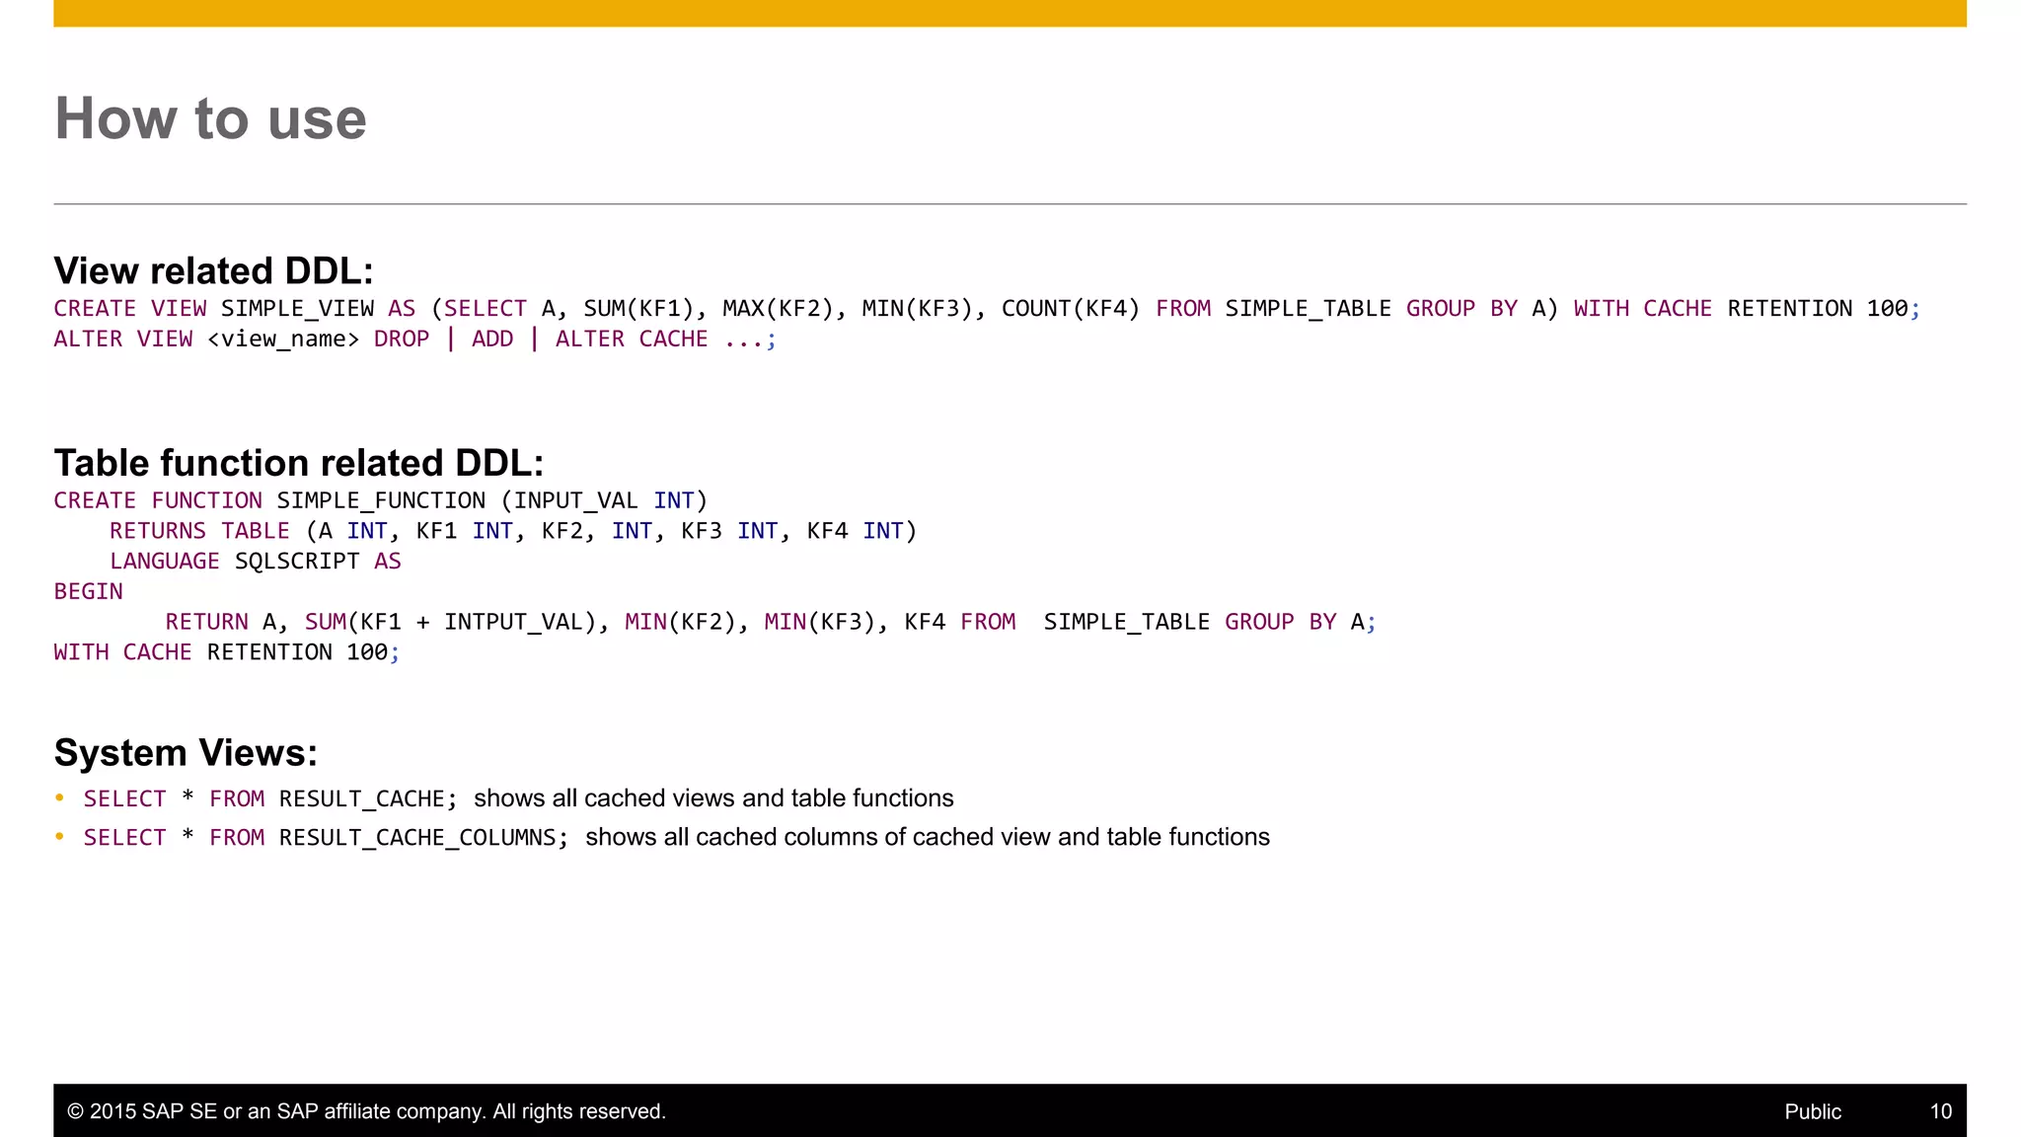Click the SELECT * FROM RESULT_CACHE; statement
2021x1137 pixels.
point(270,798)
